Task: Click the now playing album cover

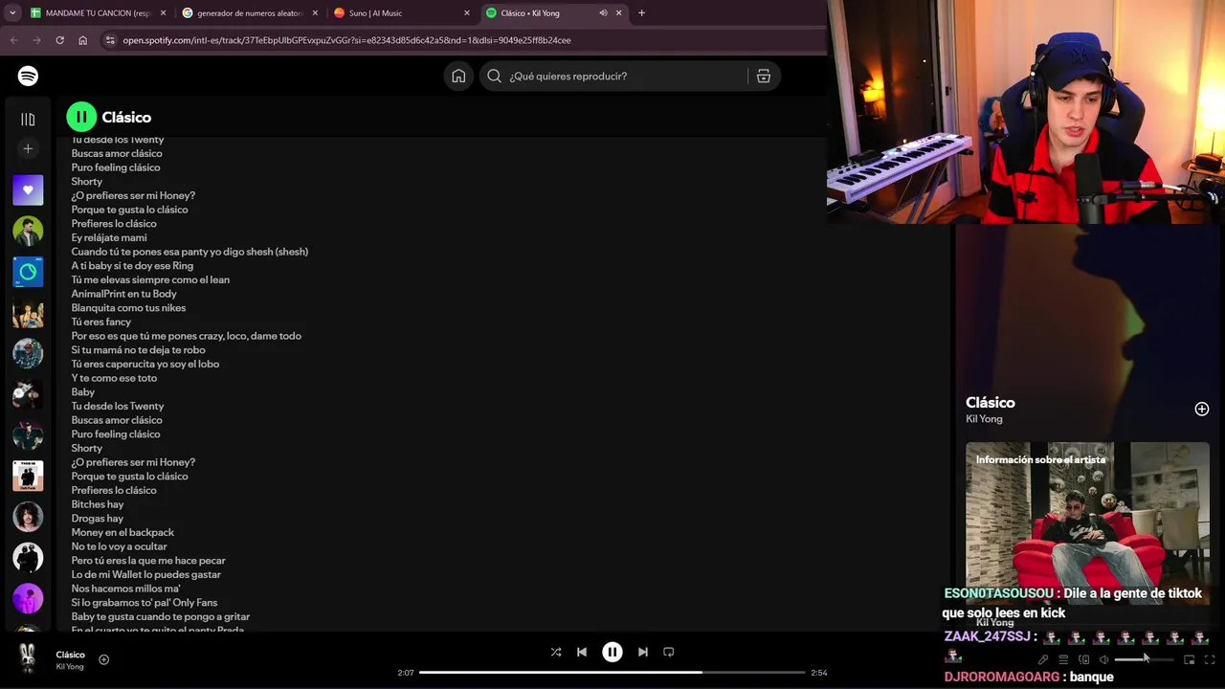Action: tap(28, 658)
